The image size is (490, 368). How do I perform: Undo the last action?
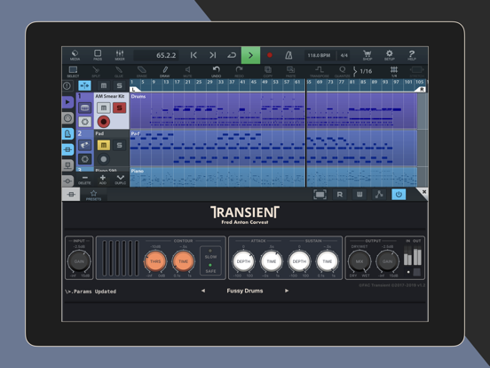(217, 72)
